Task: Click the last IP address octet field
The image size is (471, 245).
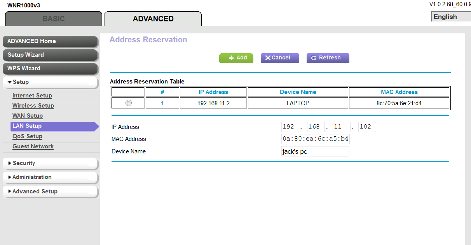Action: point(367,127)
